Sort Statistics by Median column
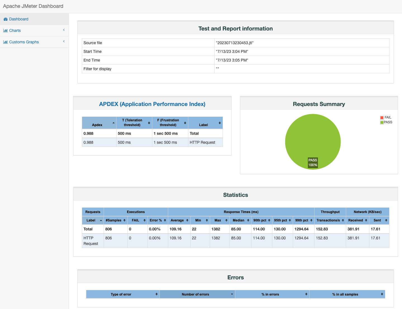 (240, 220)
